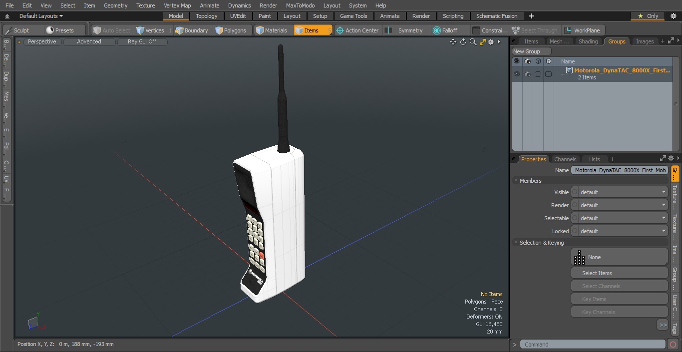
Task: Open the Default Layouts dropdown
Action: click(41, 16)
